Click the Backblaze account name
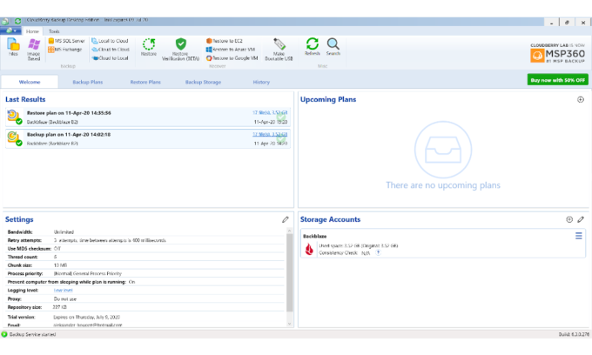 [x=315, y=236]
